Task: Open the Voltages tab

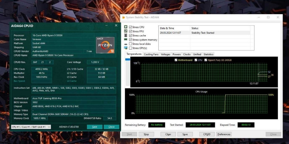Action: click(165, 54)
